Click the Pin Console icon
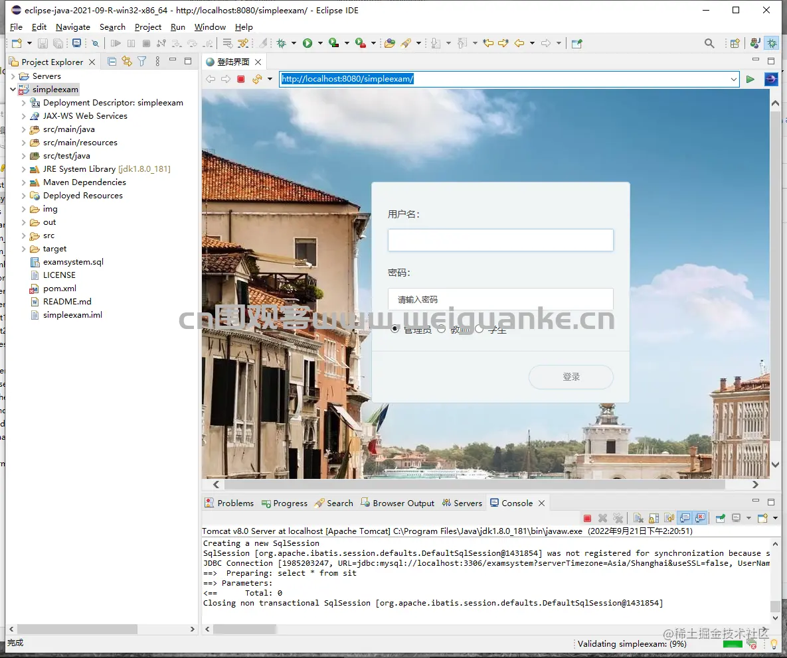 click(720, 518)
